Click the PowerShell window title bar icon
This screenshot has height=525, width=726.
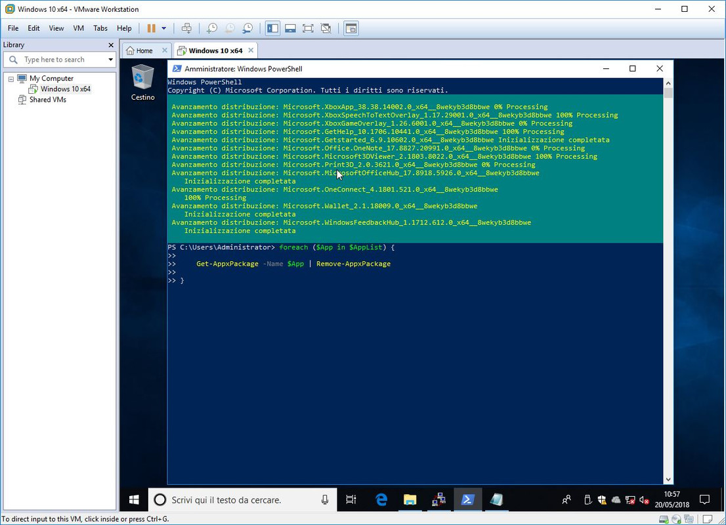click(177, 68)
